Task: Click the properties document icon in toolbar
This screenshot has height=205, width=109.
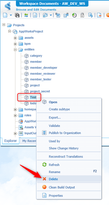Action: point(35,15)
